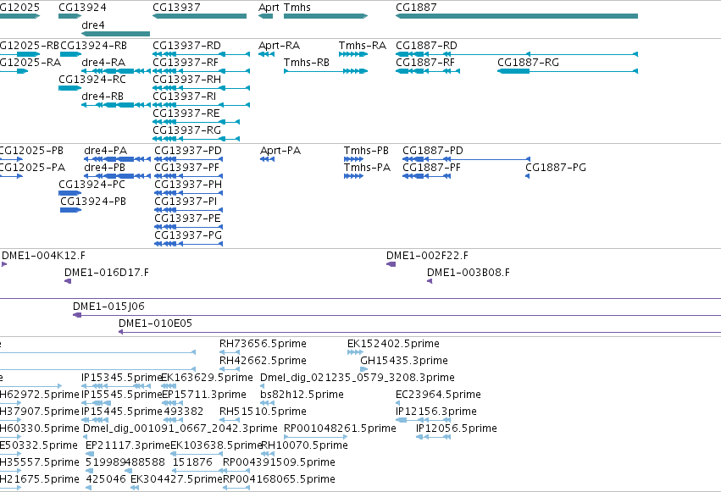The height and width of the screenshot is (492, 721).
Task: Open EST RP004391509.5prime
Action: [279, 463]
